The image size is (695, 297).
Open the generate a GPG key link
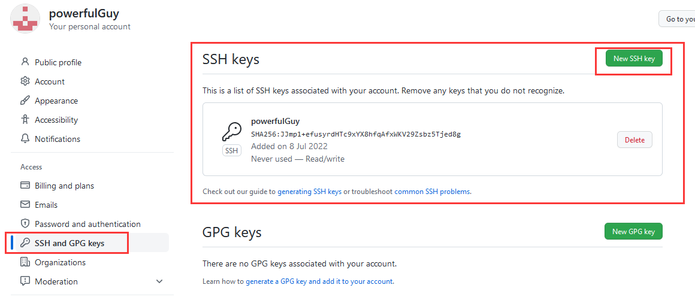pyautogui.click(x=319, y=281)
